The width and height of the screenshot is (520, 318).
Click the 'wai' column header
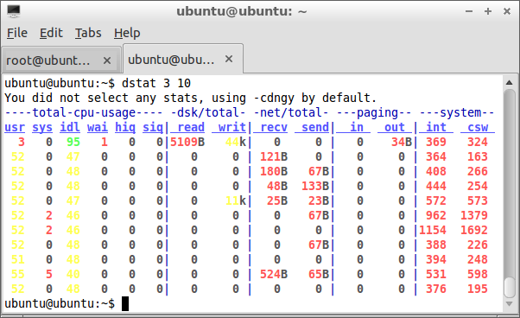click(98, 127)
